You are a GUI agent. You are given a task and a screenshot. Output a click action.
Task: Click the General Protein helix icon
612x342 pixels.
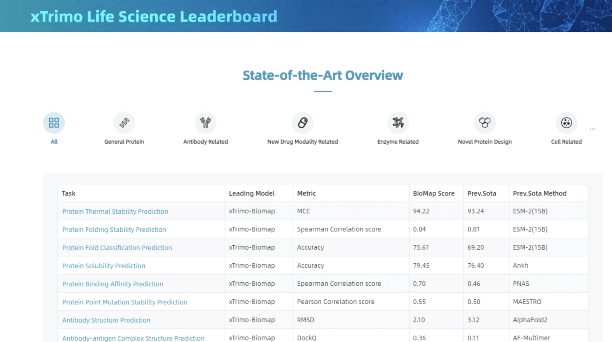(124, 123)
